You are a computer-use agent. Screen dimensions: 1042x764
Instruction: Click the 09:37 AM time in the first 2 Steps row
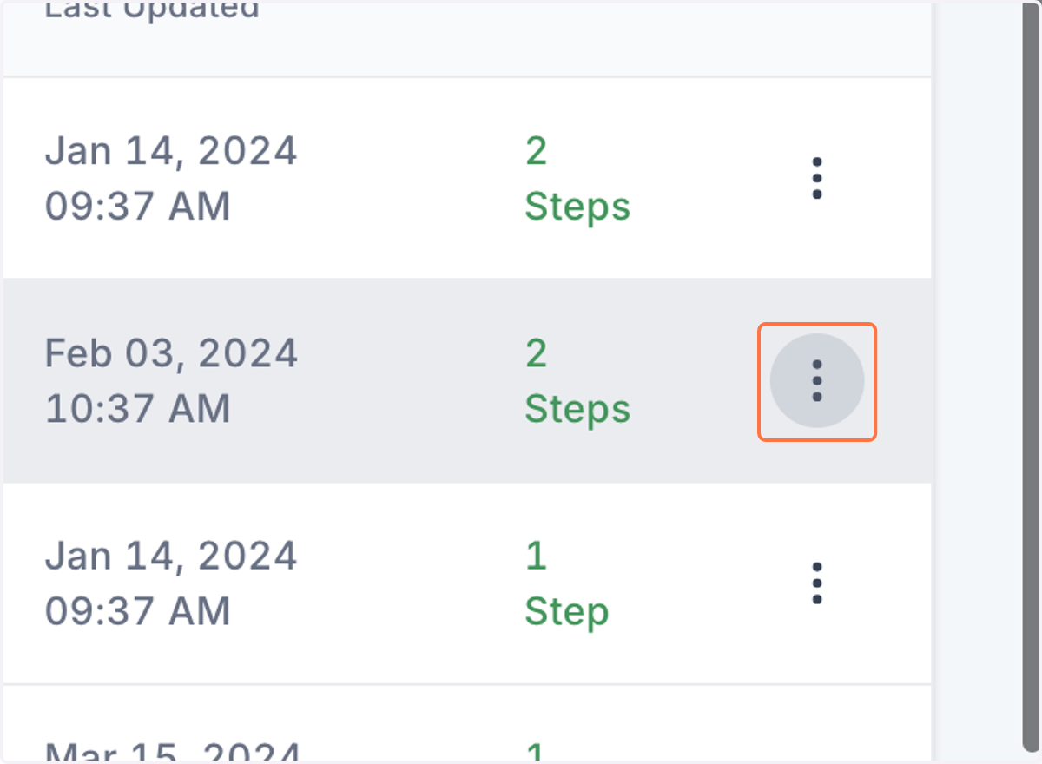(137, 207)
